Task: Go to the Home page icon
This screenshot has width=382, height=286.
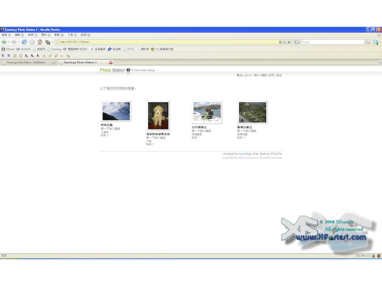Action: 40,42
